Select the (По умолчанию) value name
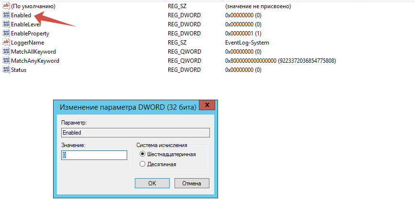The width and height of the screenshot is (415, 205). click(x=33, y=6)
